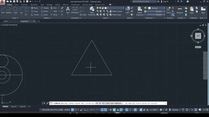Viewport: 209px width, 117px height.
Task: Open the AutoCAD application menu button
Action: pos(2,2)
